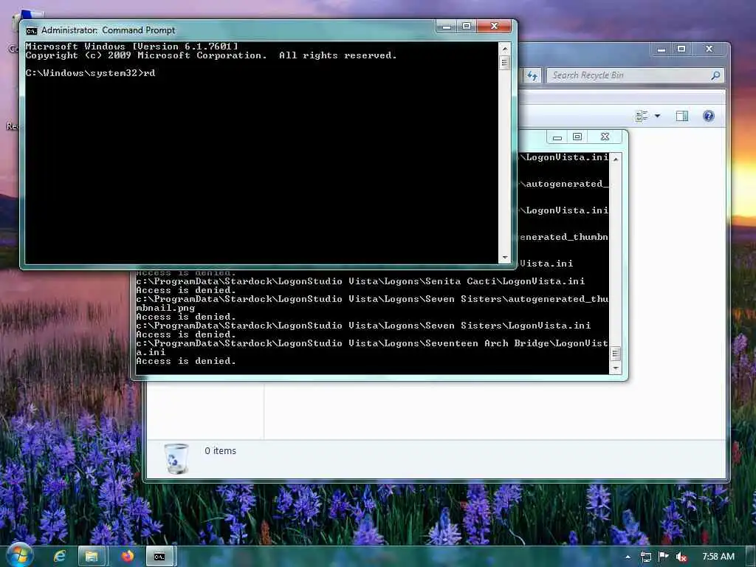Click Recycle Bin icon in details pane
Image resolution: width=756 pixels, height=567 pixels.
tap(176, 458)
